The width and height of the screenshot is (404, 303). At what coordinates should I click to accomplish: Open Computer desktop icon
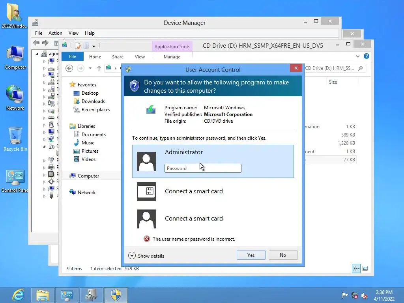tap(15, 57)
